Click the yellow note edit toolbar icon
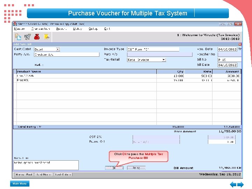252x189 pixels. pyautogui.click(x=47, y=37)
